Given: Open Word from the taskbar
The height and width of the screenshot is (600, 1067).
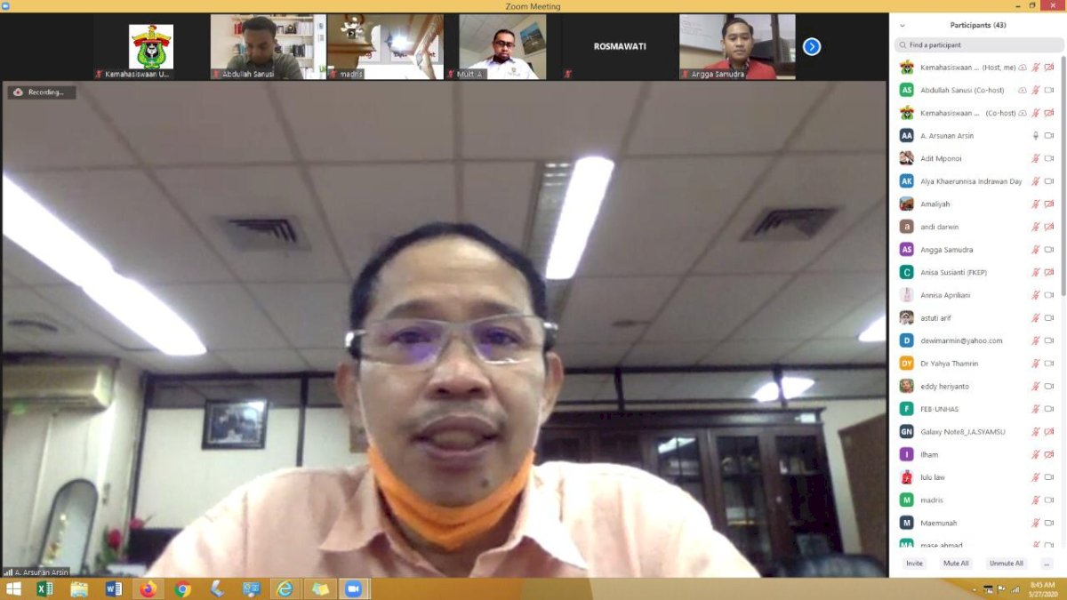Looking at the screenshot, I should click(114, 588).
